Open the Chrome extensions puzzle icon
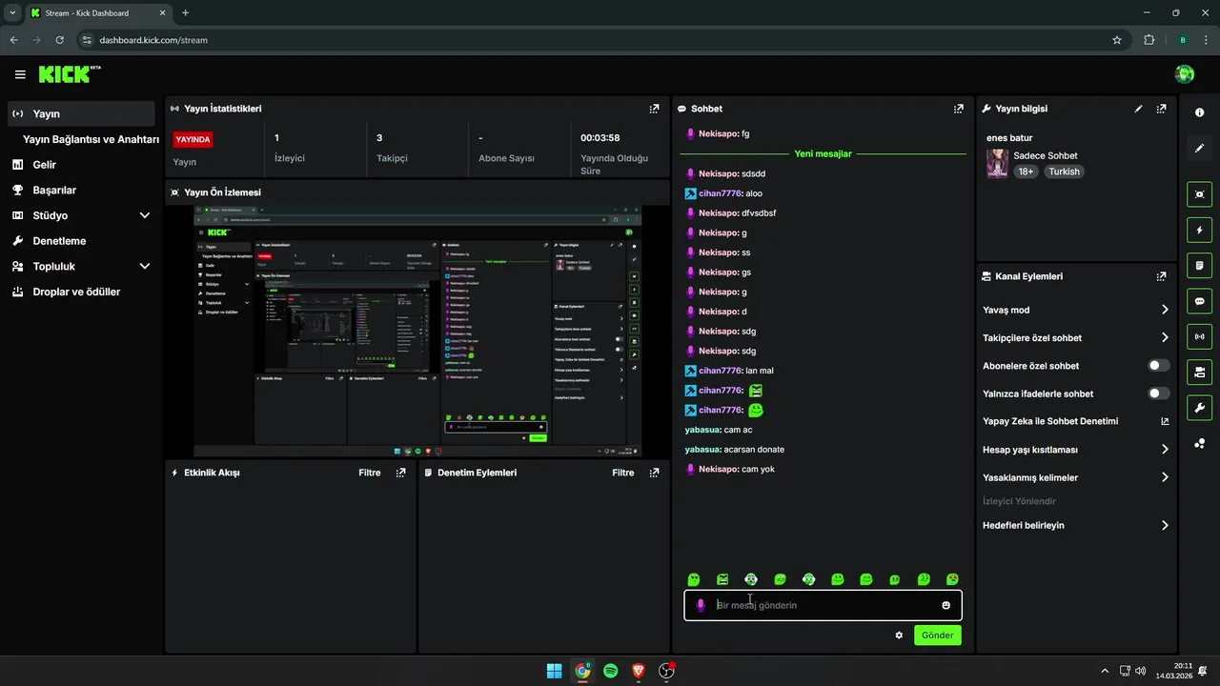1220x686 pixels. 1149,40
